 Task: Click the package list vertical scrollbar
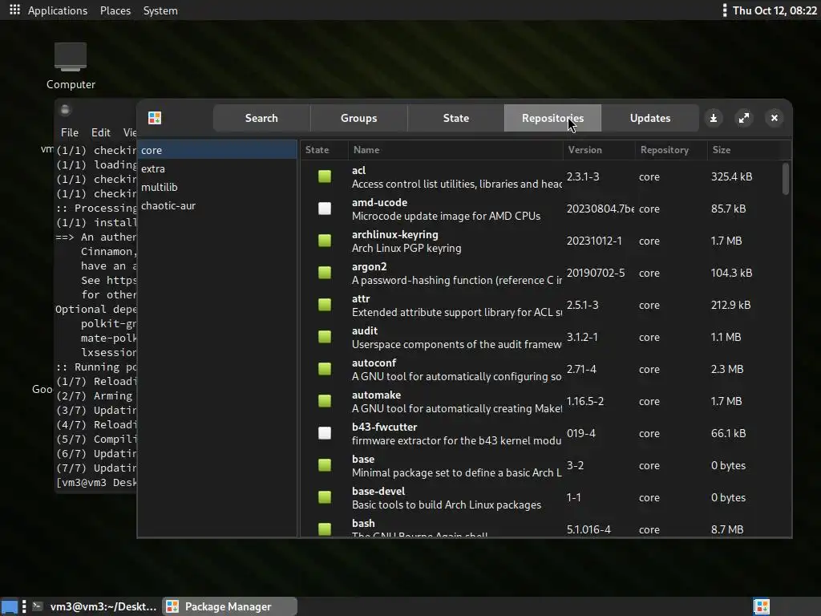(786, 179)
